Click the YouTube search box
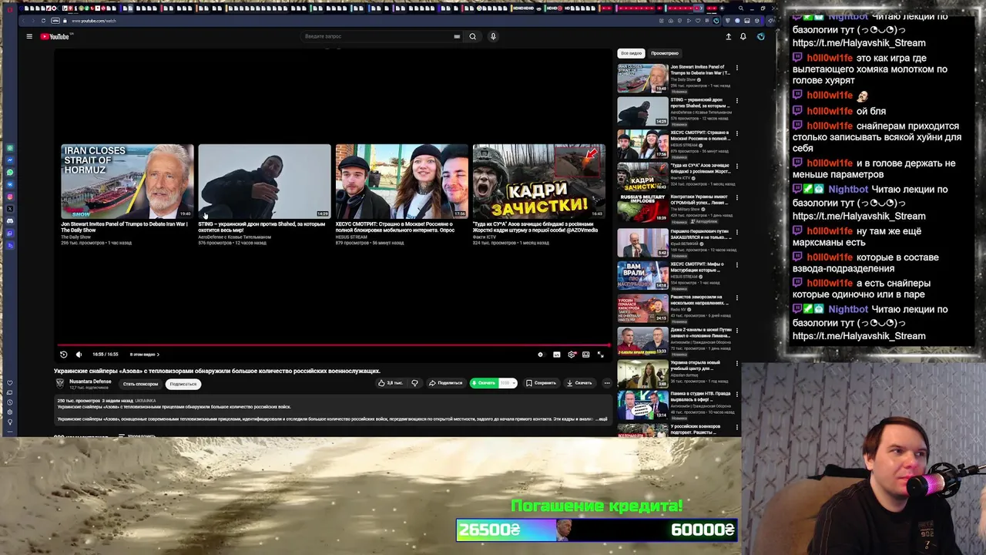This screenshot has height=555, width=986. [377, 36]
